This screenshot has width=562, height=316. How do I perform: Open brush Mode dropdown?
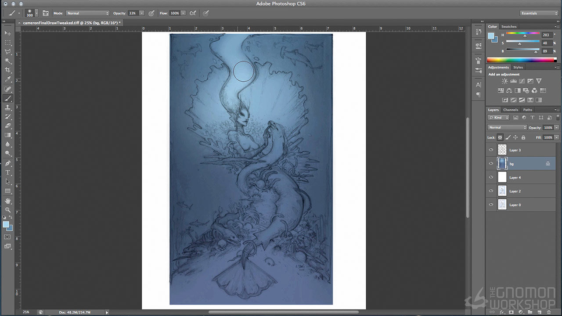pyautogui.click(x=88, y=13)
